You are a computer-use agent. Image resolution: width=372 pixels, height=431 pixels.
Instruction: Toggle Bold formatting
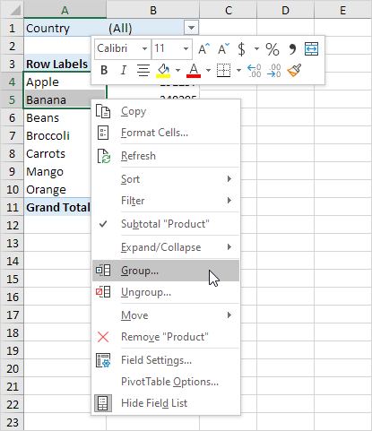104,71
